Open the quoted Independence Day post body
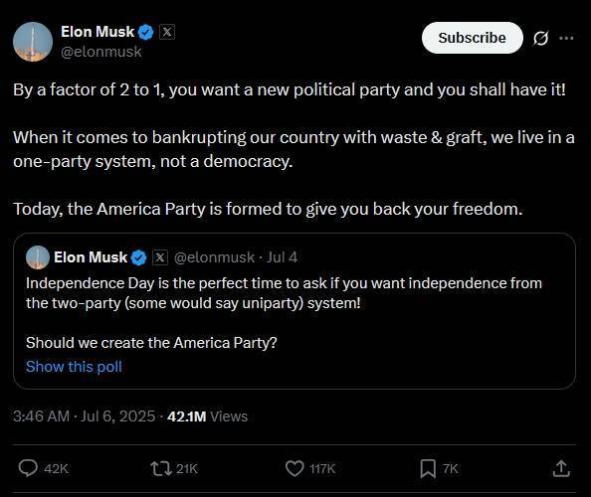Image resolution: width=591 pixels, height=497 pixels. [284, 293]
